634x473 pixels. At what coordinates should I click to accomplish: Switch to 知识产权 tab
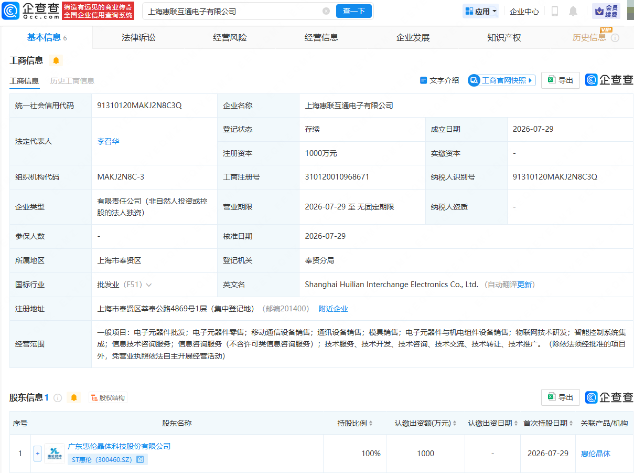[x=504, y=37]
